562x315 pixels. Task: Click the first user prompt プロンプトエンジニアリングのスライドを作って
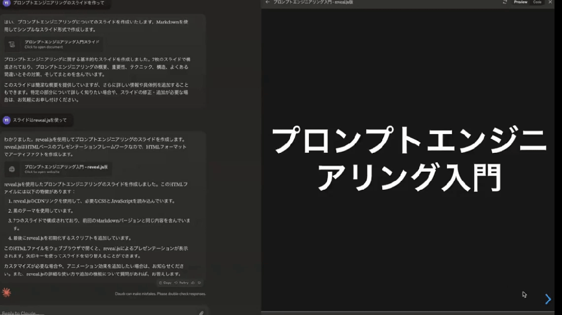click(x=59, y=3)
